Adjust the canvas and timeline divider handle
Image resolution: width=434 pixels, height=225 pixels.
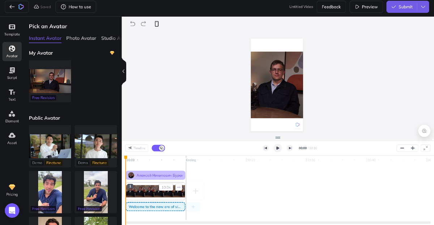point(278,137)
